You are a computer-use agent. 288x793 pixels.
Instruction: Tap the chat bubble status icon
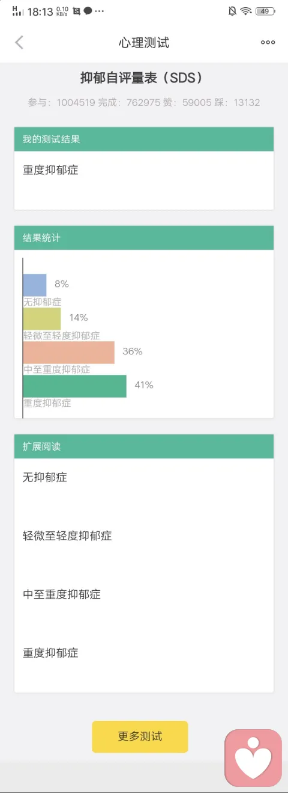[88, 11]
